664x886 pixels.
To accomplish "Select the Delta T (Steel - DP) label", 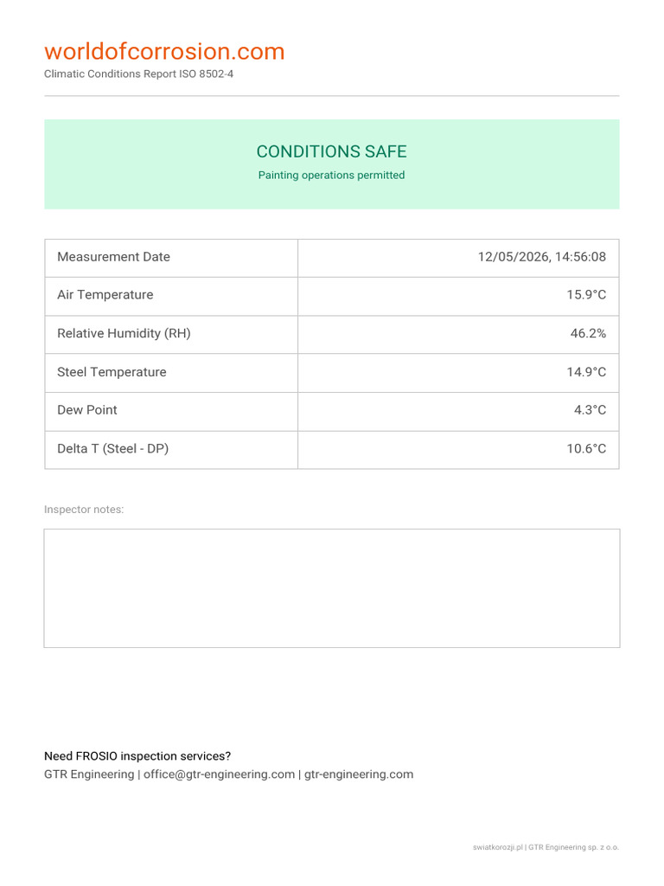I will point(113,449).
